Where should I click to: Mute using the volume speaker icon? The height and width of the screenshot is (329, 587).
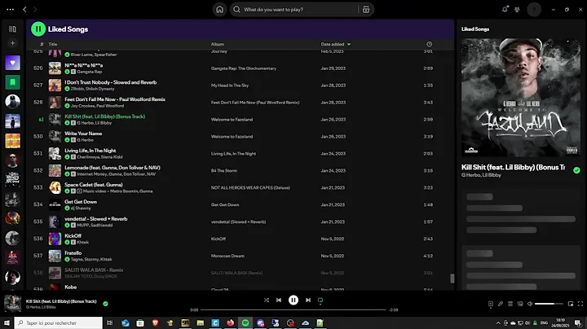click(530, 304)
